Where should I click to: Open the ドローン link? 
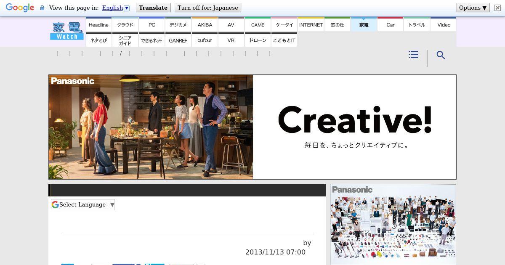(258, 40)
